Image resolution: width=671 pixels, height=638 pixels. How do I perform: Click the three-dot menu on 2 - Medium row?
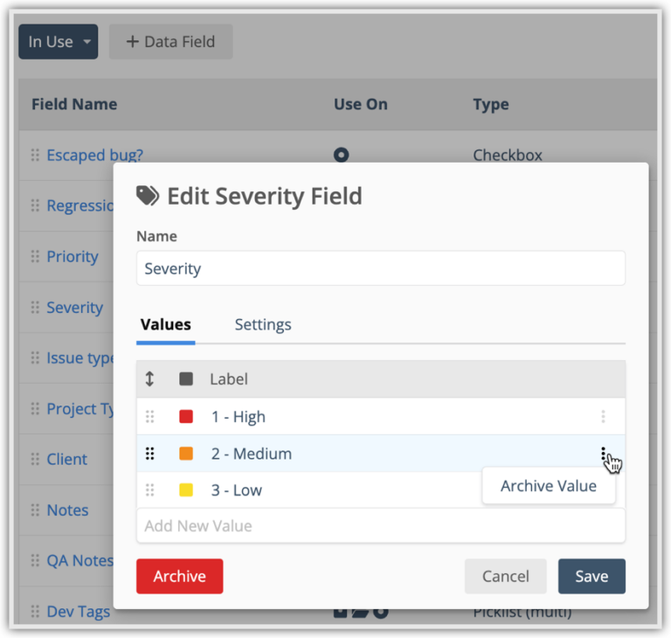603,453
